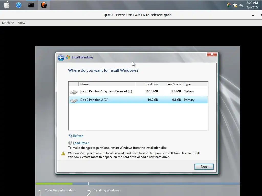The height and width of the screenshot is (196, 262).
Task: Select Disk 0 Partition 1: System Reserved (E:)
Action: pos(138,91)
